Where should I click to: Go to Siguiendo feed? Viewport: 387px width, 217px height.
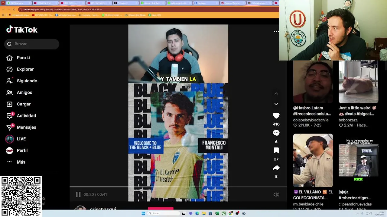point(27,81)
